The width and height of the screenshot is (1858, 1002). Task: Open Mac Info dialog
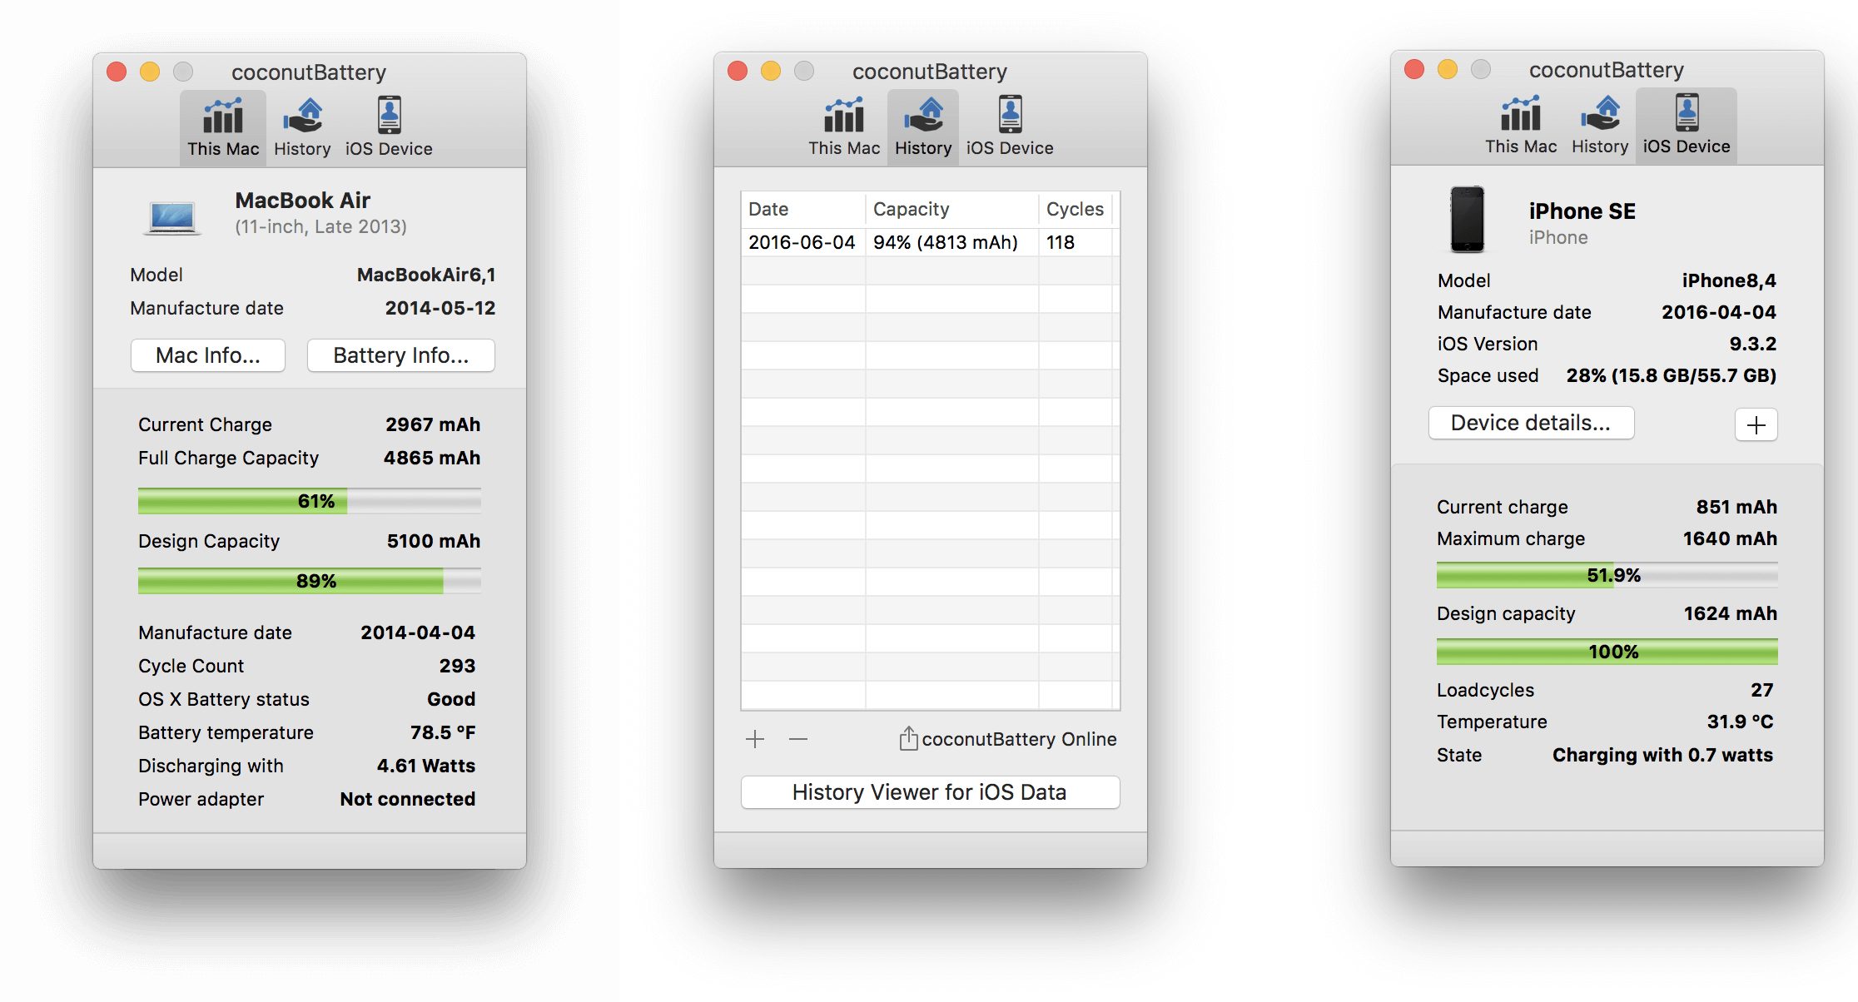click(208, 355)
